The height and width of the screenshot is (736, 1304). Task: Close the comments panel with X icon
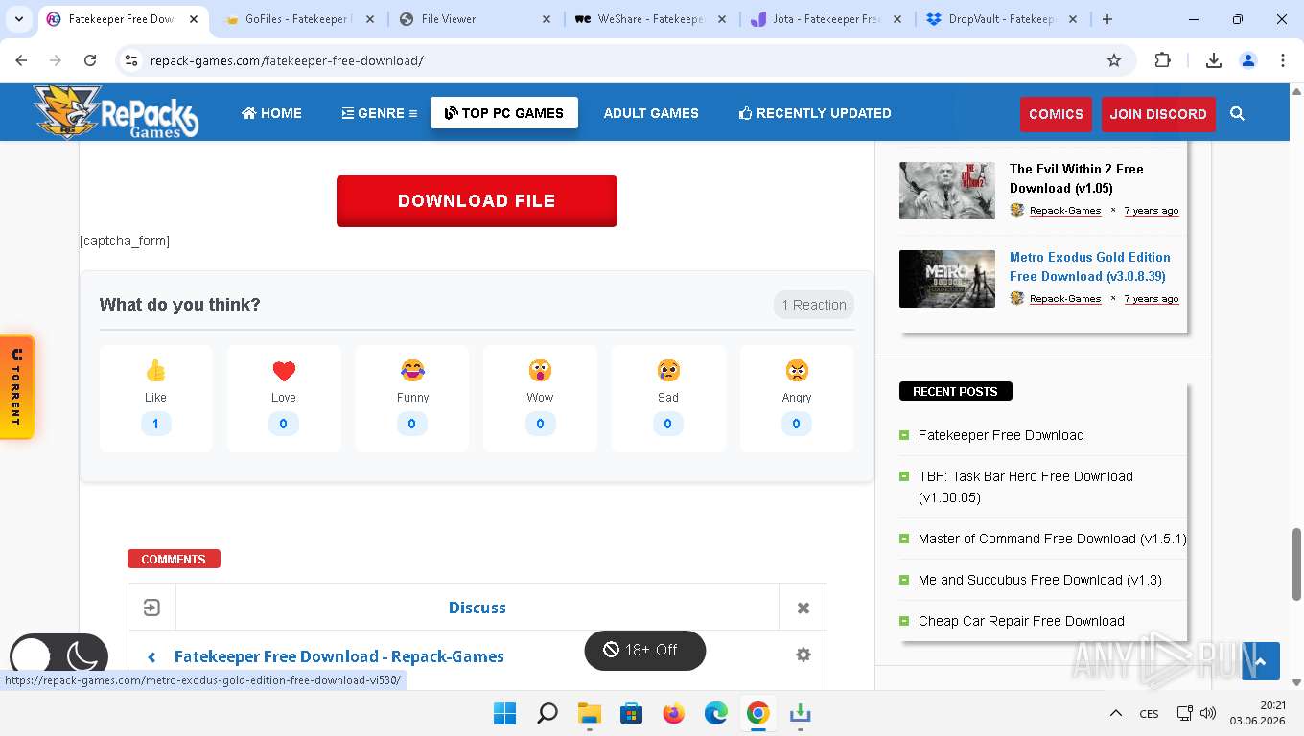(x=803, y=608)
